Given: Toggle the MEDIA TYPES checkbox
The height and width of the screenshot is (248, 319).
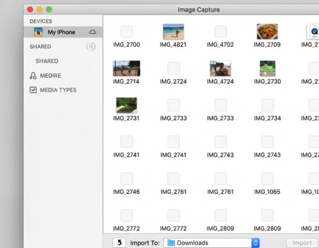Looking at the screenshot, I should click(33, 90).
